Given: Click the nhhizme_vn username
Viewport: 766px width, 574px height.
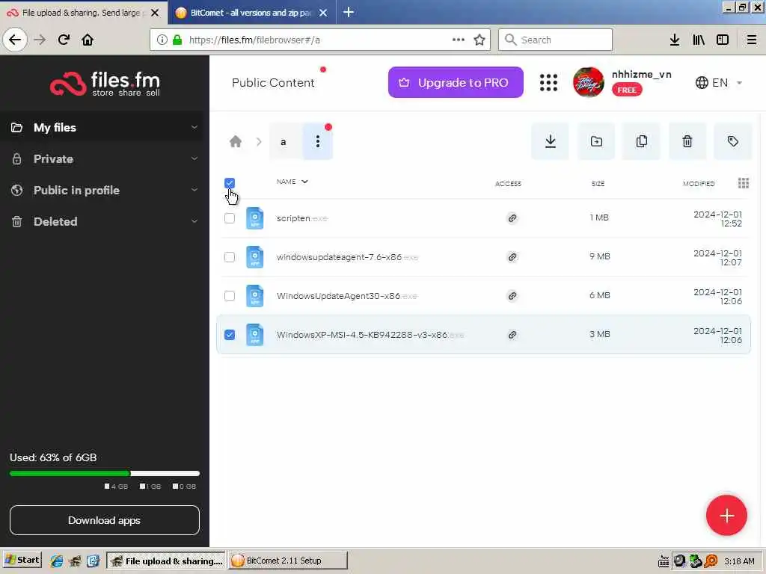Looking at the screenshot, I should point(641,74).
